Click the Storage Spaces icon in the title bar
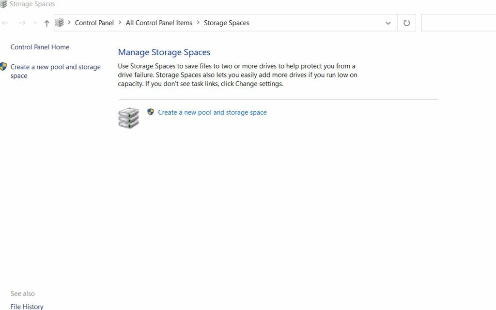The image size is (496, 310). click(3, 4)
